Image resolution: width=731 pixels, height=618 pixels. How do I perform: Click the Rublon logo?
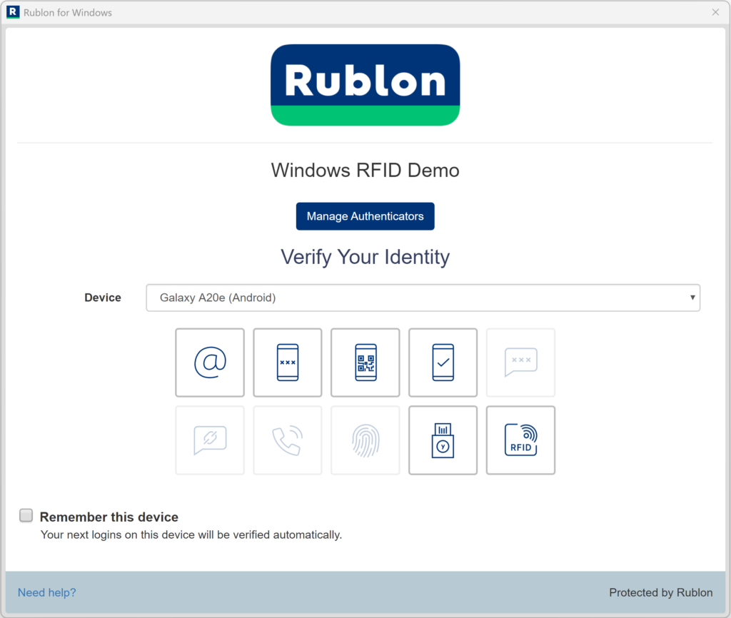[365, 84]
